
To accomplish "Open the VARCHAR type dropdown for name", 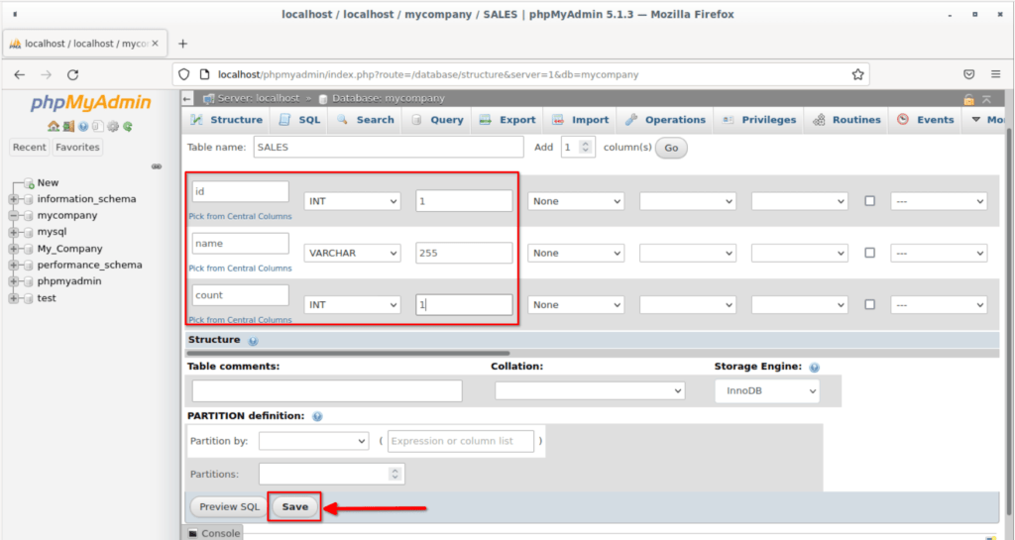I will click(x=352, y=253).
